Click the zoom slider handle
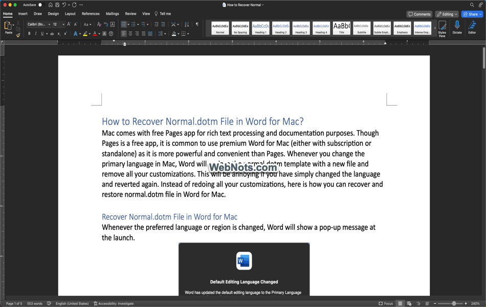This screenshot has width=486, height=307. [454, 303]
